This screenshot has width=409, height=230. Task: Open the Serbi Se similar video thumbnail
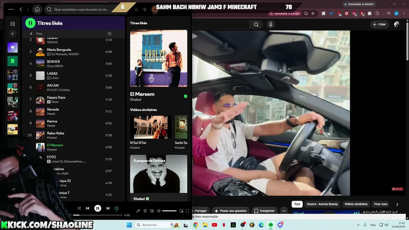pyautogui.click(x=181, y=127)
